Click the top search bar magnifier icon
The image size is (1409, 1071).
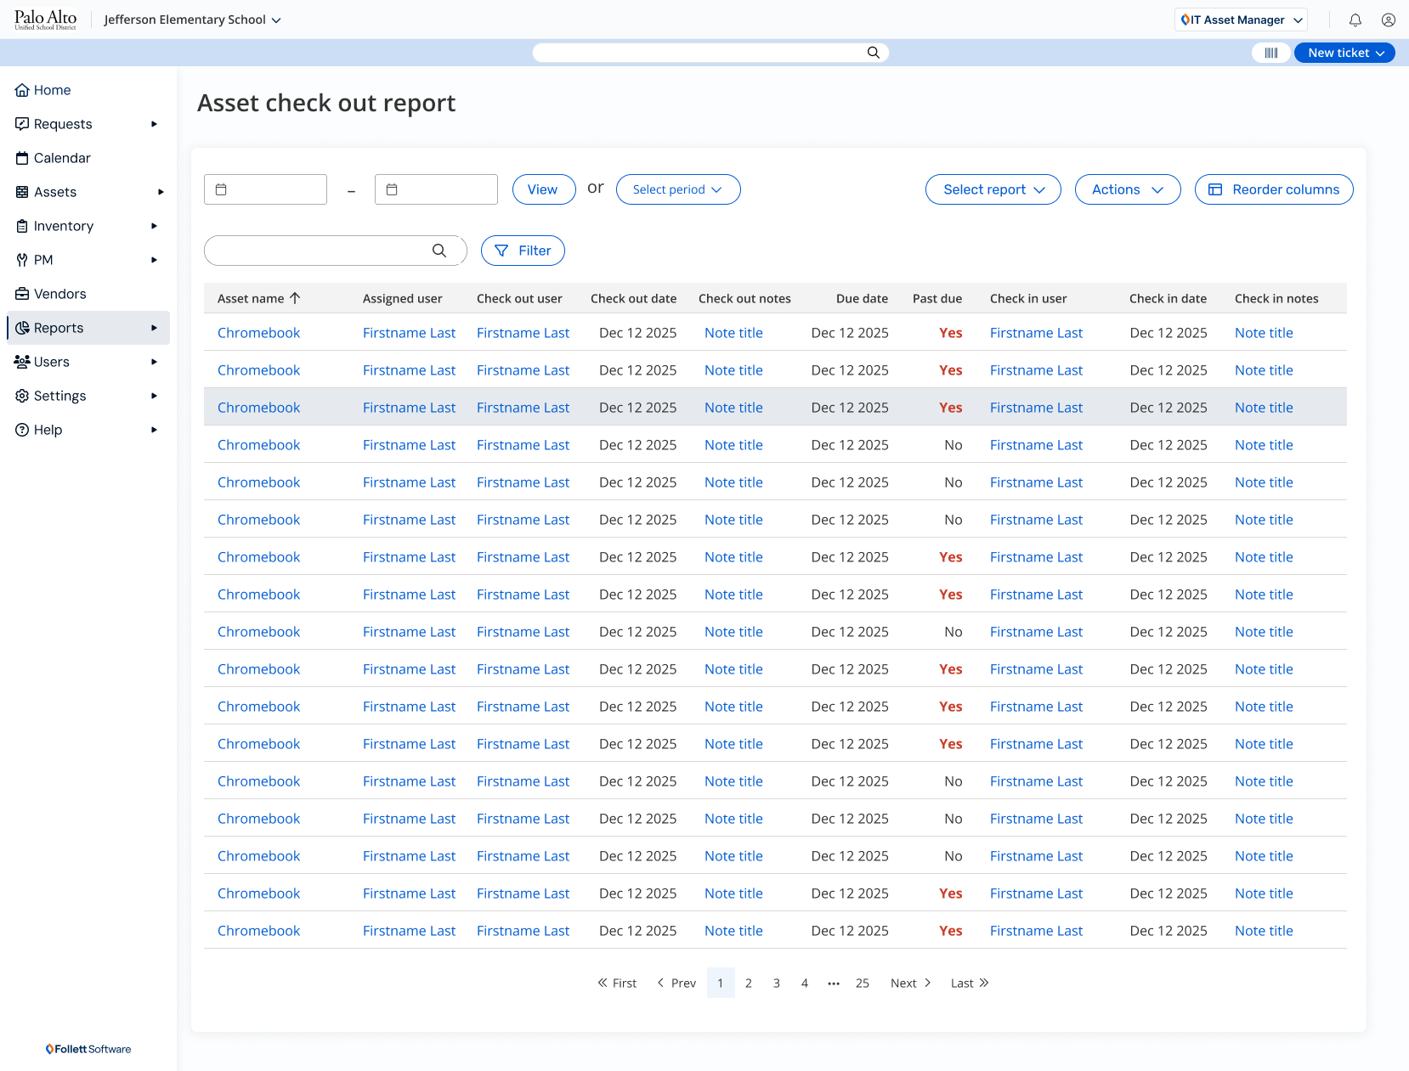point(873,53)
